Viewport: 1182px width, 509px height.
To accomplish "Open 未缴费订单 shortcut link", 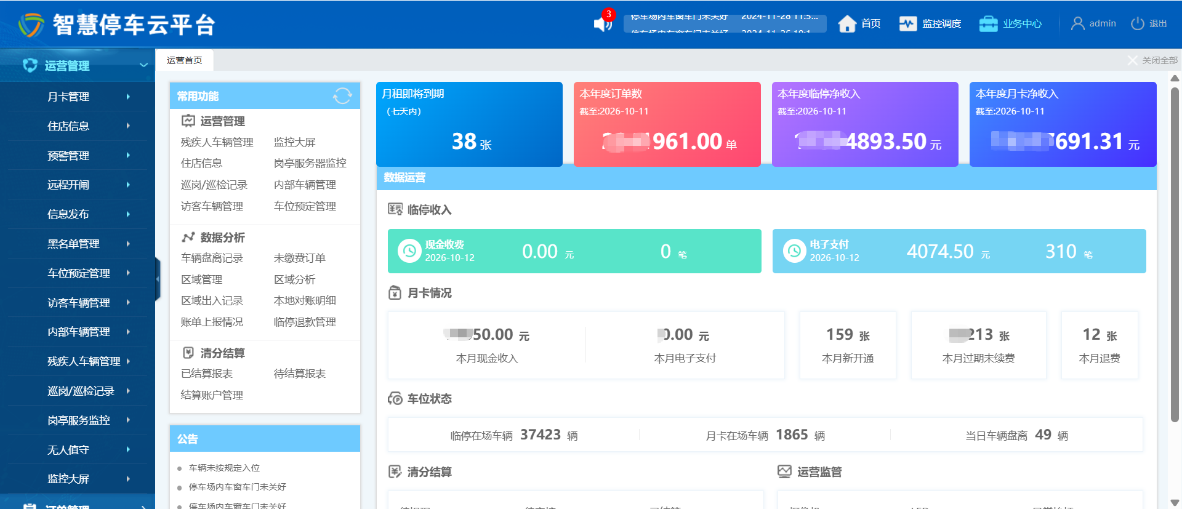I will 300,258.
